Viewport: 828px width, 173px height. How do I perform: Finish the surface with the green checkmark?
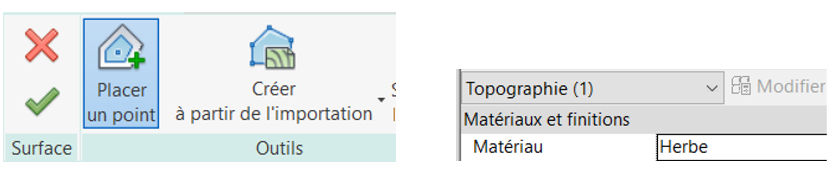click(x=42, y=101)
